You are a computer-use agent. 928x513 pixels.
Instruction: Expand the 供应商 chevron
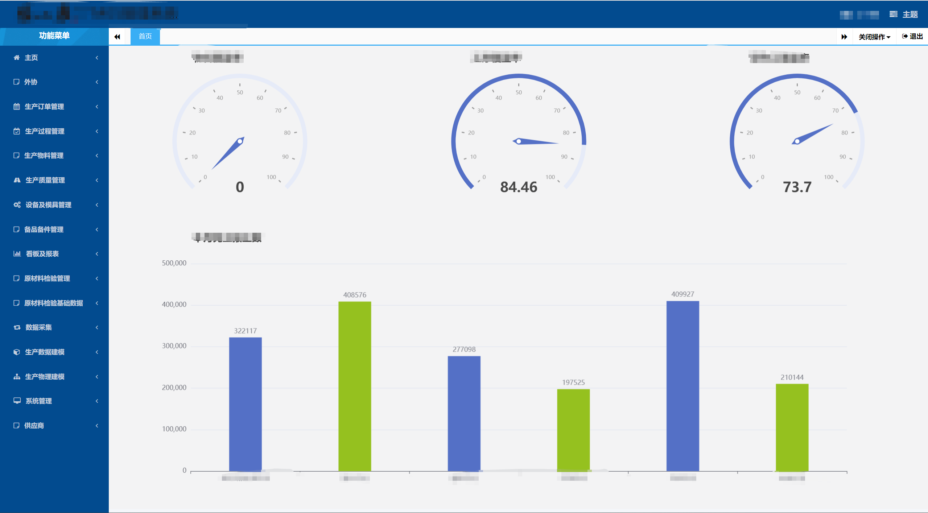click(97, 426)
